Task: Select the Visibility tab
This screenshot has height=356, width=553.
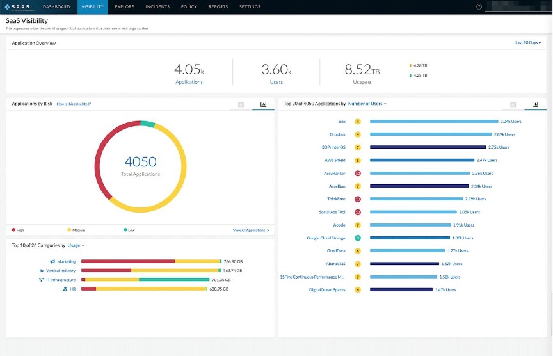Action: (x=92, y=6)
